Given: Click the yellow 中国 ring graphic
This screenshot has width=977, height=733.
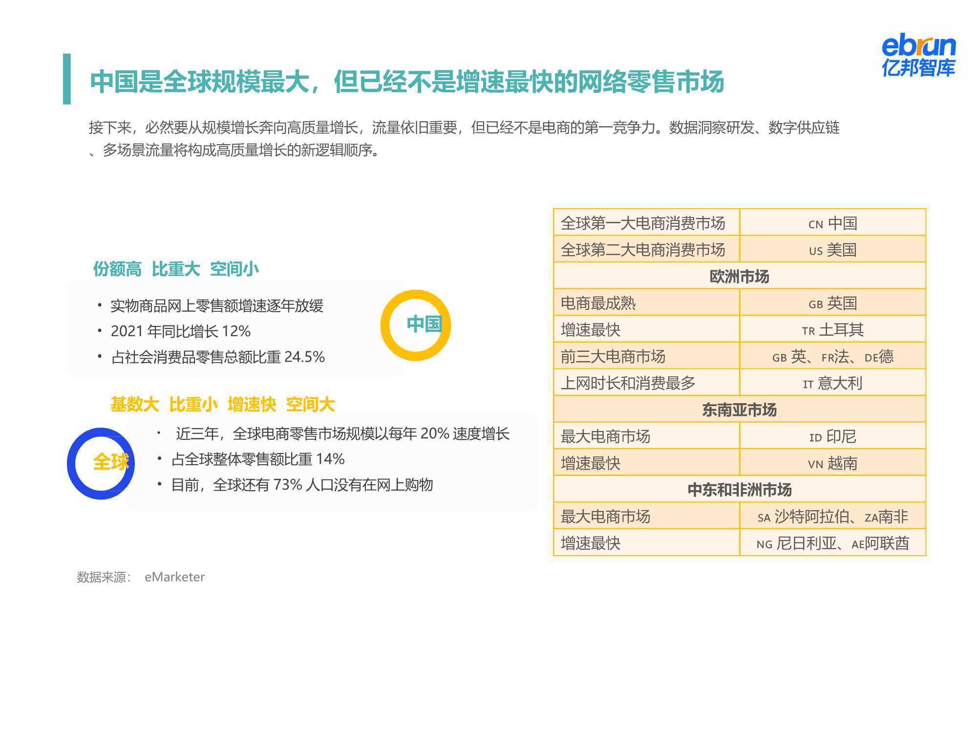Looking at the screenshot, I should coord(416,325).
